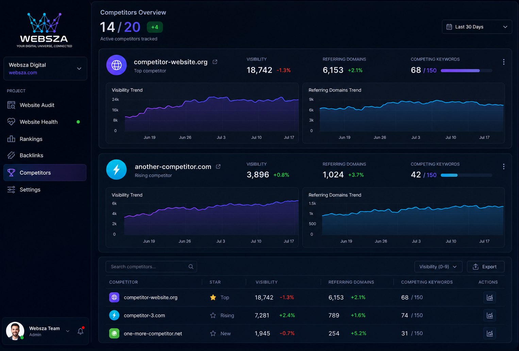519x351 pixels.
Task: Open the Website Health page
Action: point(45,122)
